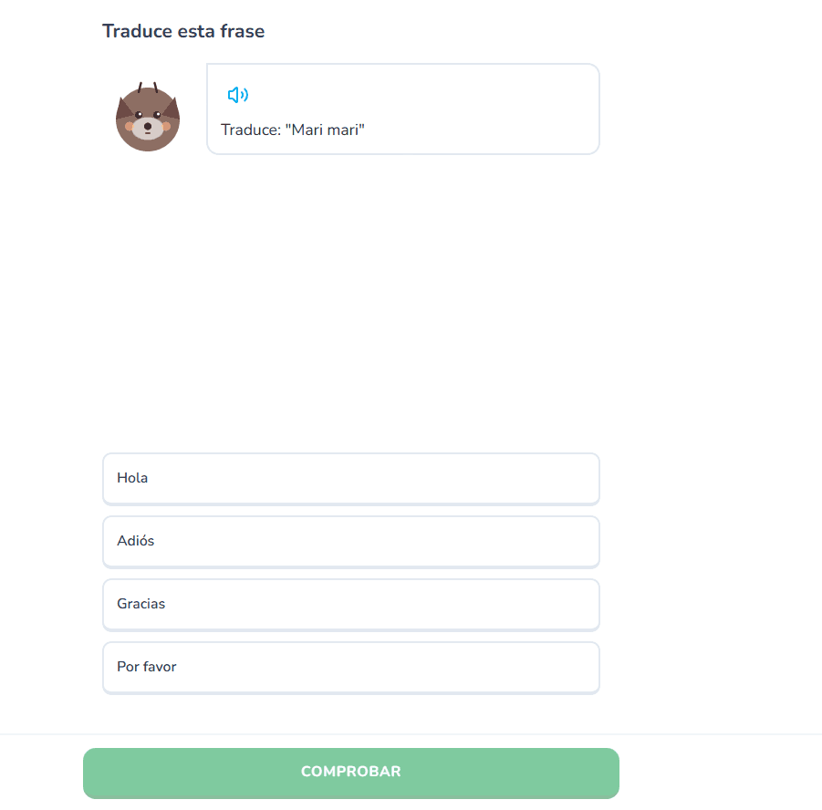Image resolution: width=822 pixels, height=810 pixels.
Task: Click the speech bubble containing the phrase
Action: click(402, 109)
